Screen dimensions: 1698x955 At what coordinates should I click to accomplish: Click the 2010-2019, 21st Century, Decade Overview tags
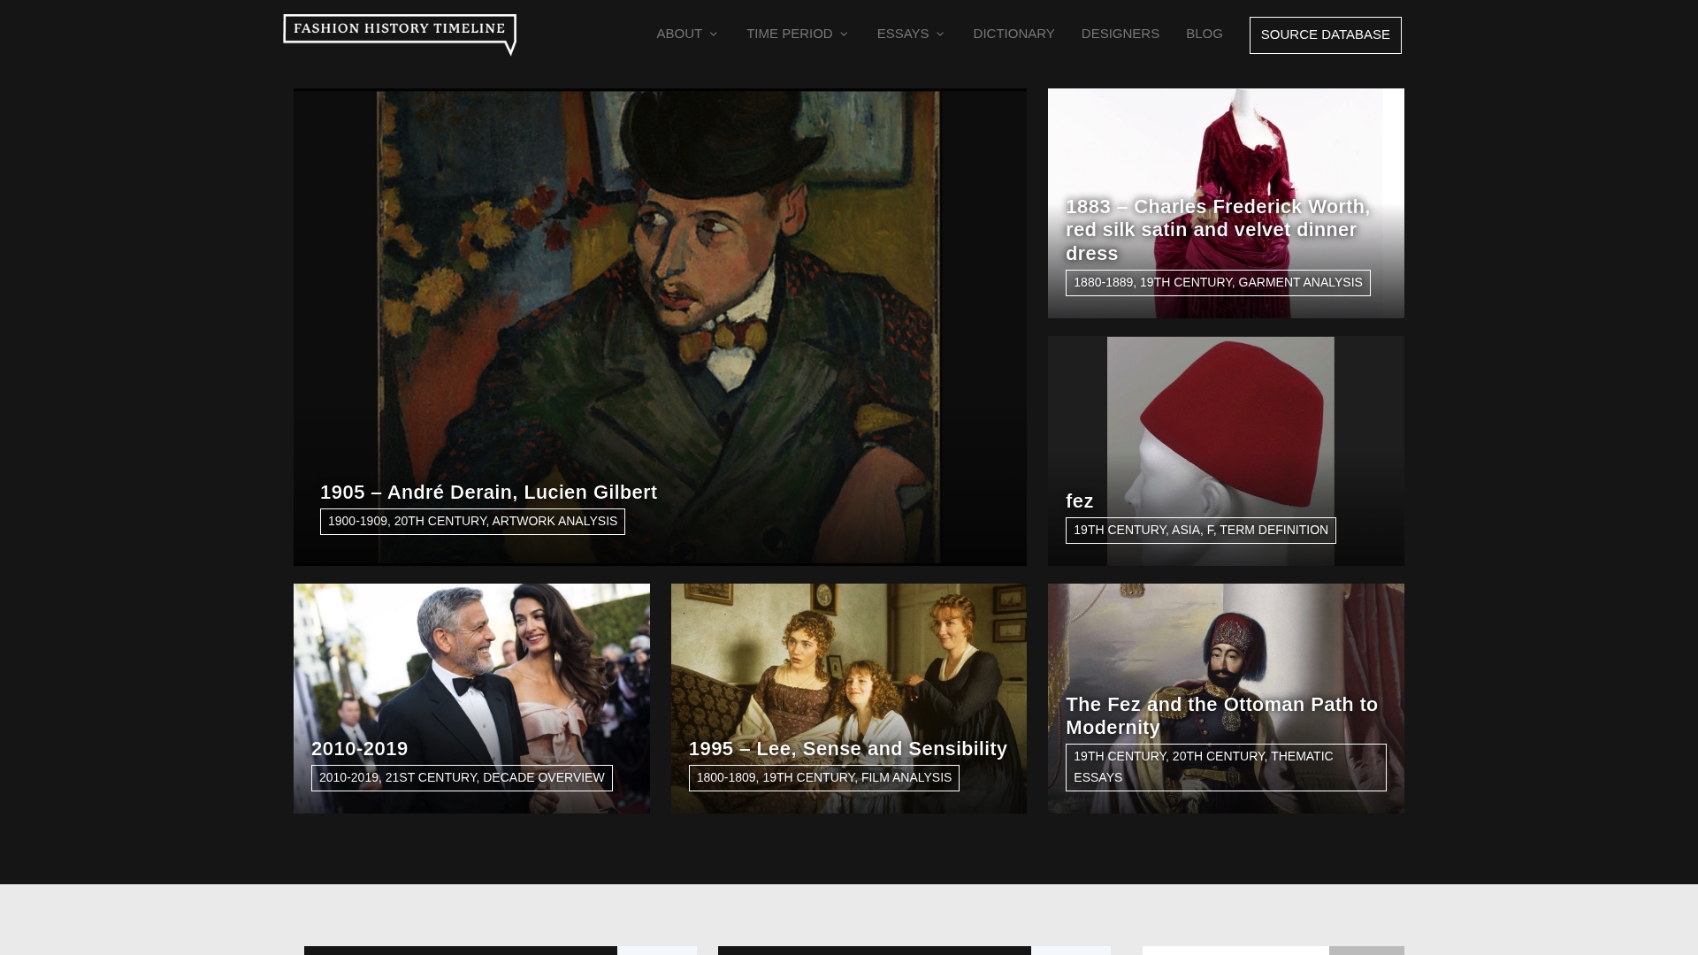click(462, 778)
